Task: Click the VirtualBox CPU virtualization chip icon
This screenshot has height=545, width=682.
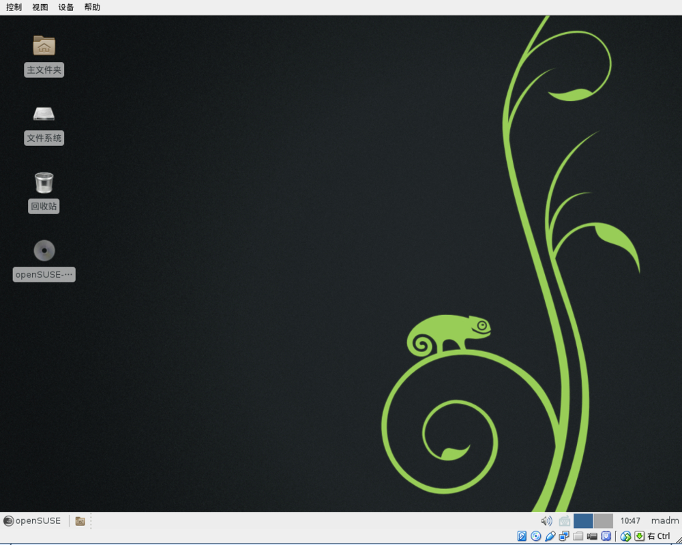Action: [x=606, y=536]
